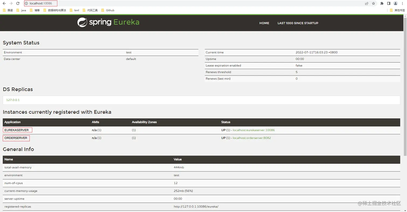Click the browser forward arrow
407x212 pixels.
coord(11,3)
